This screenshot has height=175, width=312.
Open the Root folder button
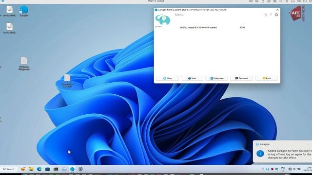tap(267, 78)
